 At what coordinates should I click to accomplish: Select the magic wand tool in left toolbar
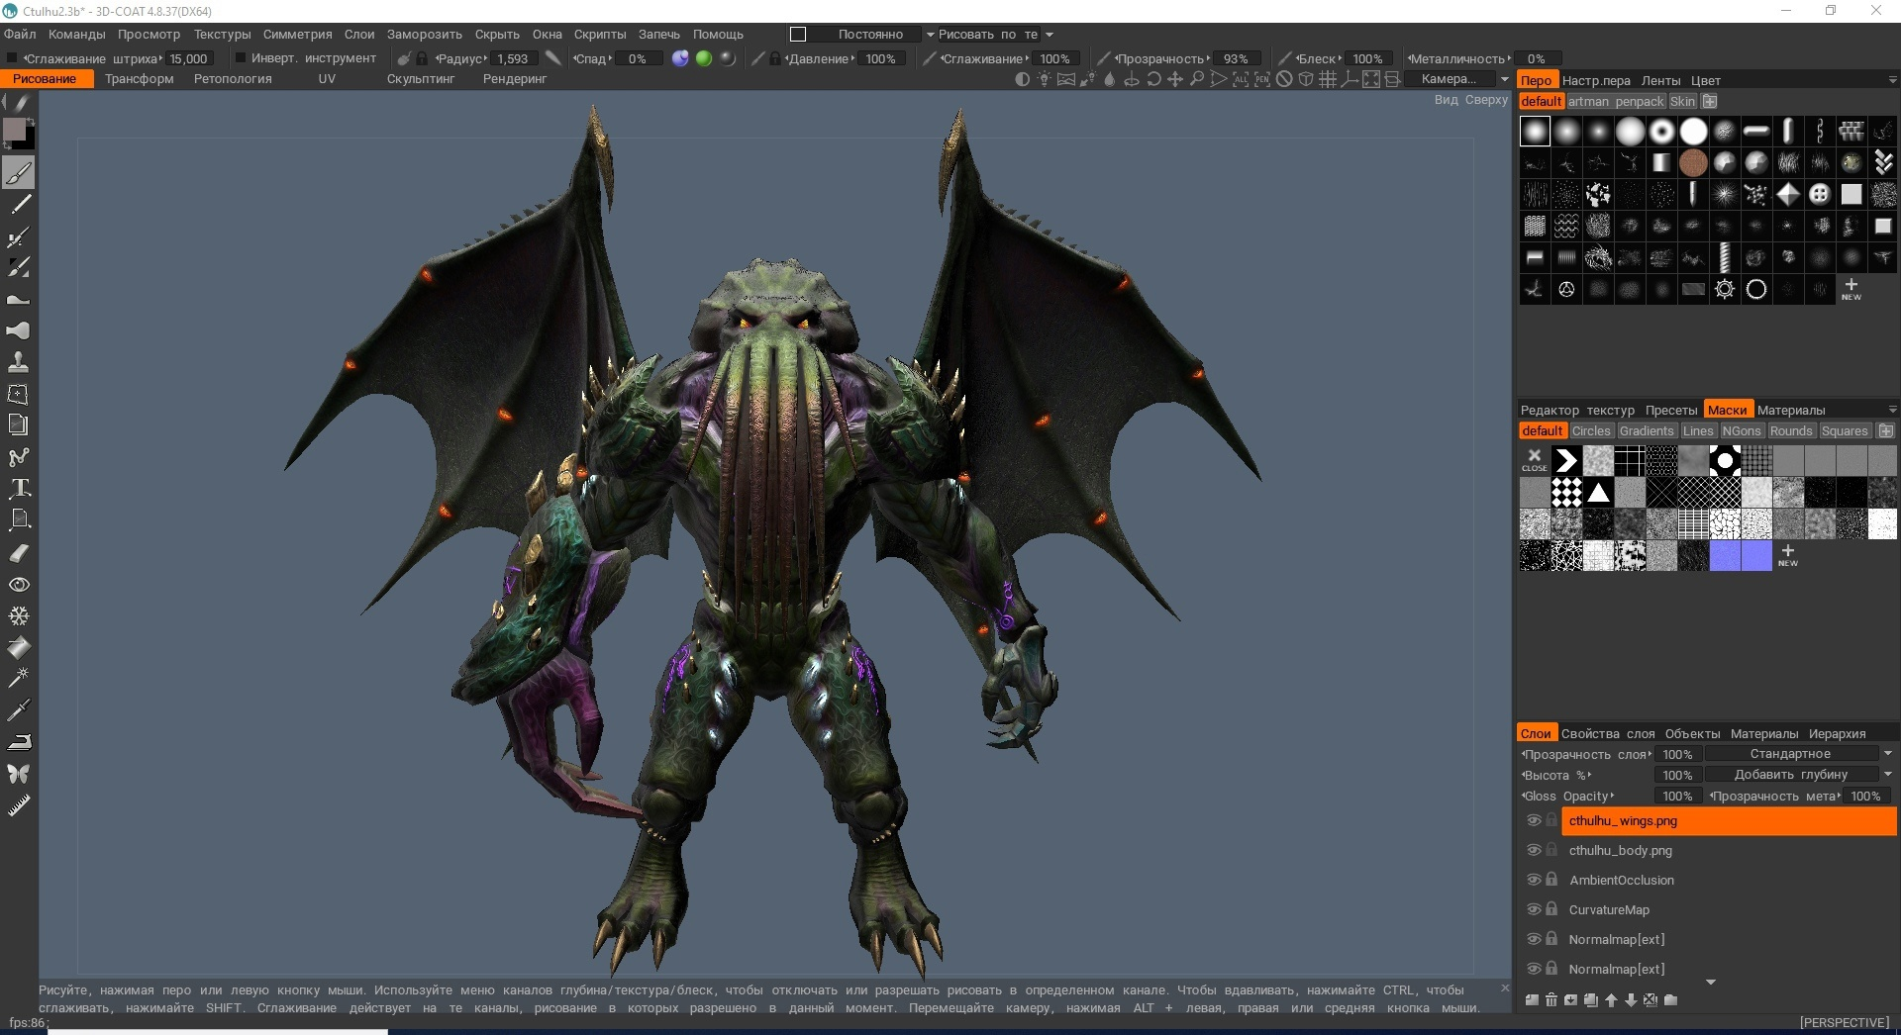tap(19, 679)
